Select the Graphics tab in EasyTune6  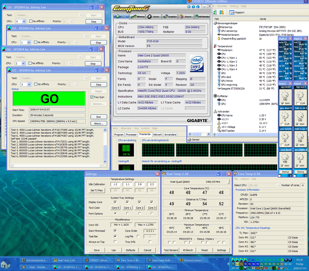[x=170, y=17]
